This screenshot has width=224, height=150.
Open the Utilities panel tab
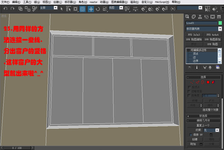219,17
